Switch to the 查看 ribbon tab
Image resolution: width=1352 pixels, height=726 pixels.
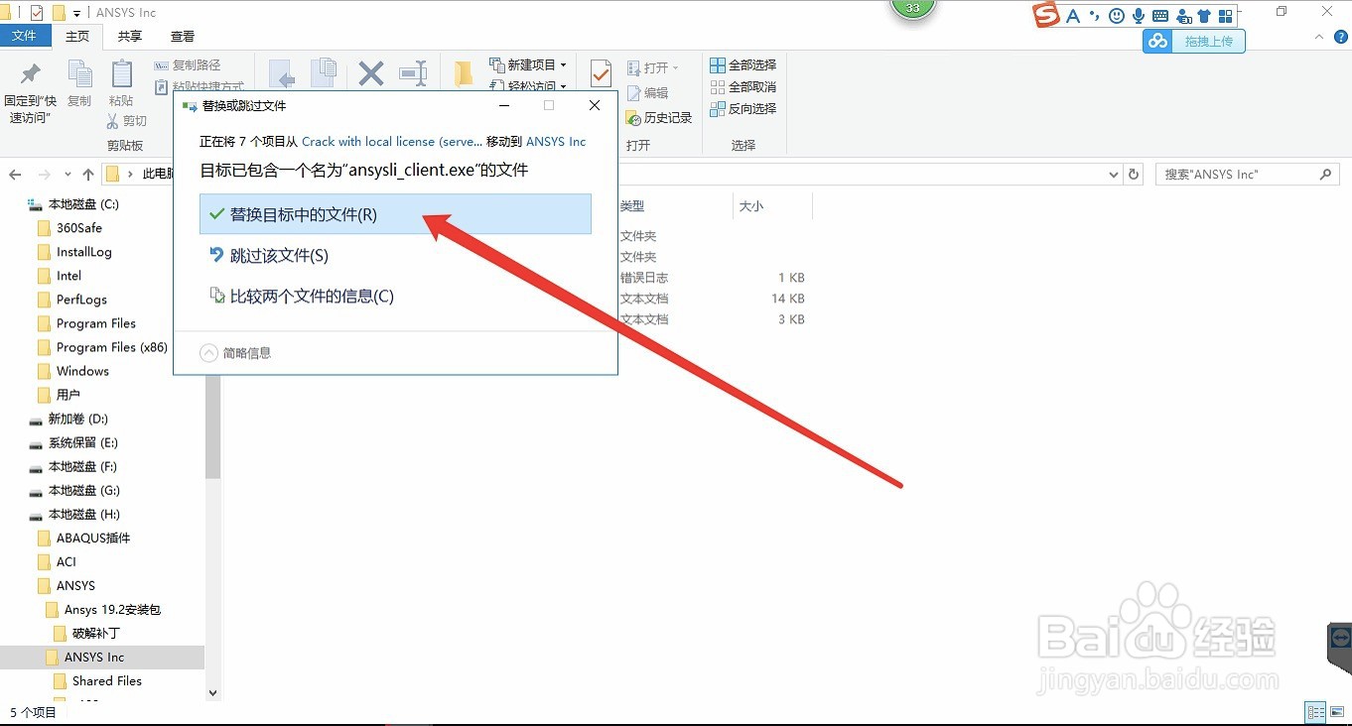click(x=183, y=36)
